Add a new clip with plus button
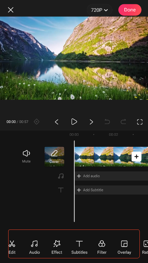 coord(137,156)
